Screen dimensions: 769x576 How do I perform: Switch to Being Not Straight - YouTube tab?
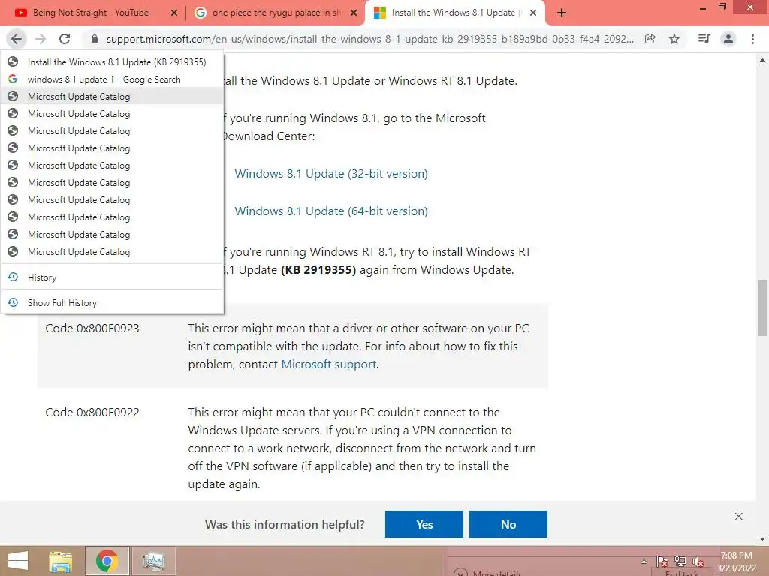click(x=91, y=13)
